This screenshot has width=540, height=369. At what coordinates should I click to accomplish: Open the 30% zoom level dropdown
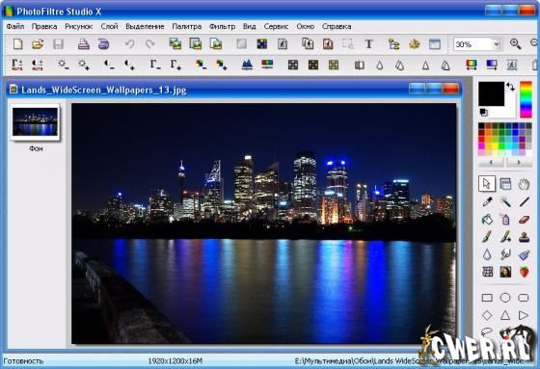[497, 44]
